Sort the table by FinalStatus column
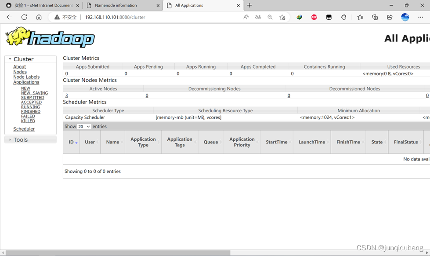The height and width of the screenshot is (256, 430). [406, 142]
